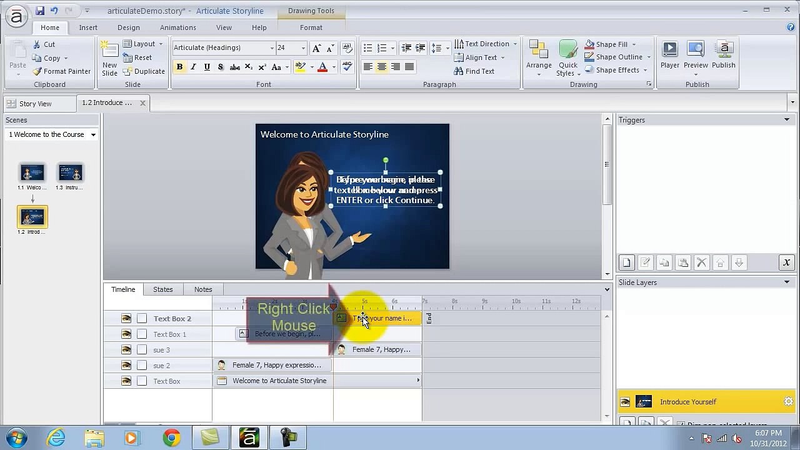Image resolution: width=800 pixels, height=450 pixels.
Task: Open the Arrange menu button
Action: [x=539, y=58]
